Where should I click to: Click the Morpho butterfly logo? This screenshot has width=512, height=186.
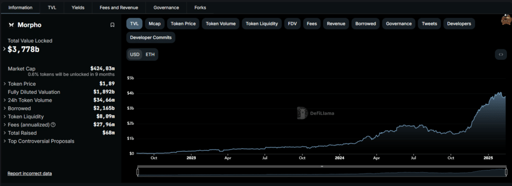[11, 25]
